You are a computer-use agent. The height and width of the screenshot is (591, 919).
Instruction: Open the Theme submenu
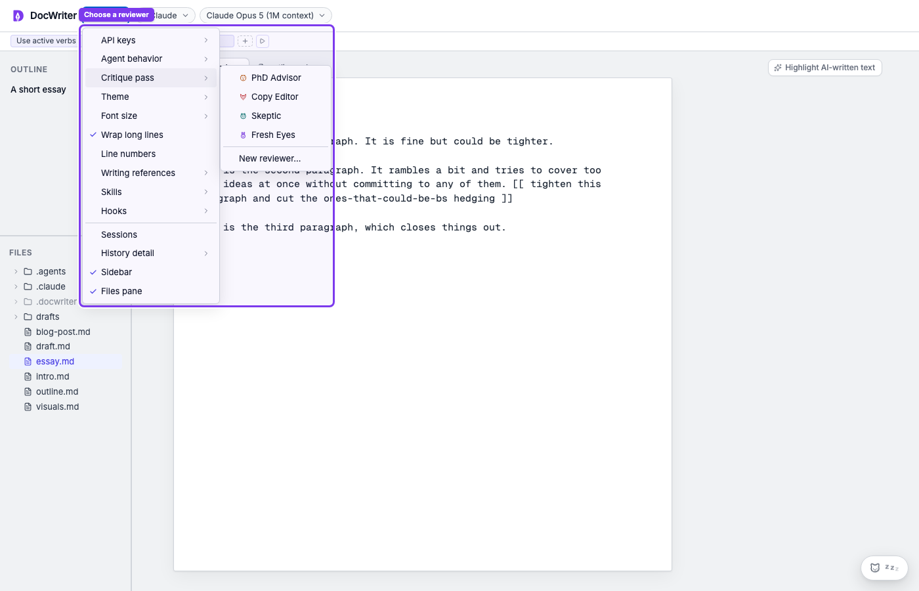(x=151, y=97)
